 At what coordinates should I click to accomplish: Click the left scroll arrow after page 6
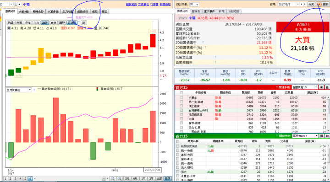35,178
